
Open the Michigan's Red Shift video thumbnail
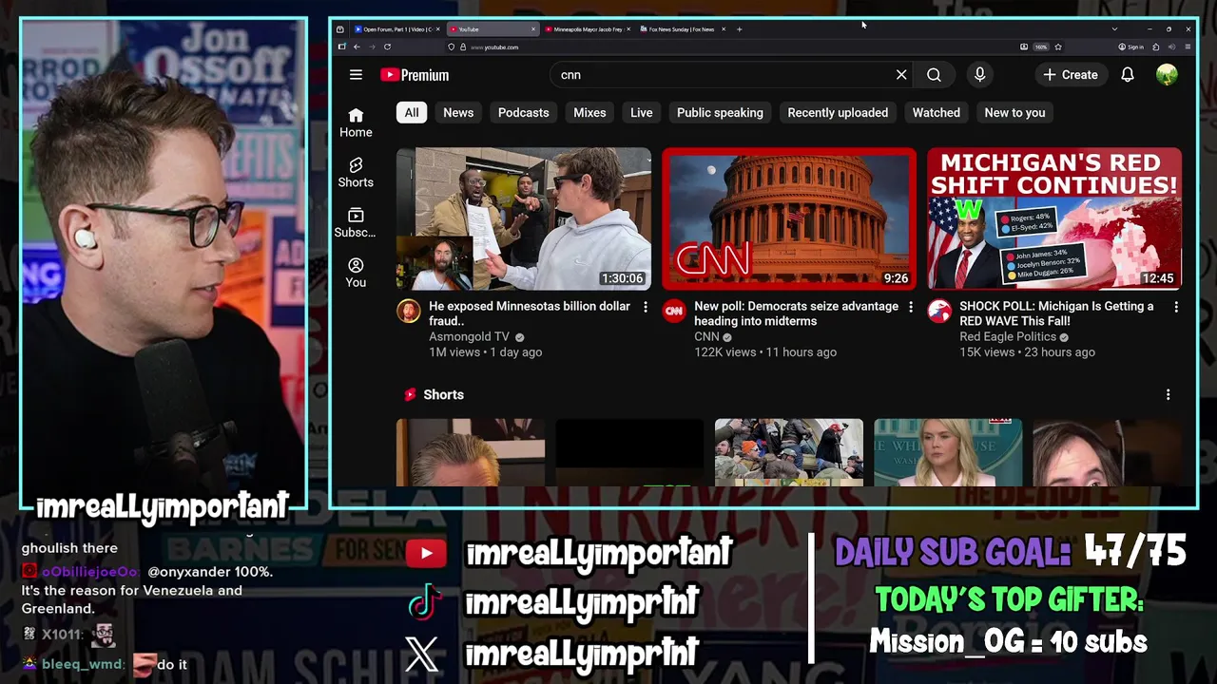(x=1054, y=218)
